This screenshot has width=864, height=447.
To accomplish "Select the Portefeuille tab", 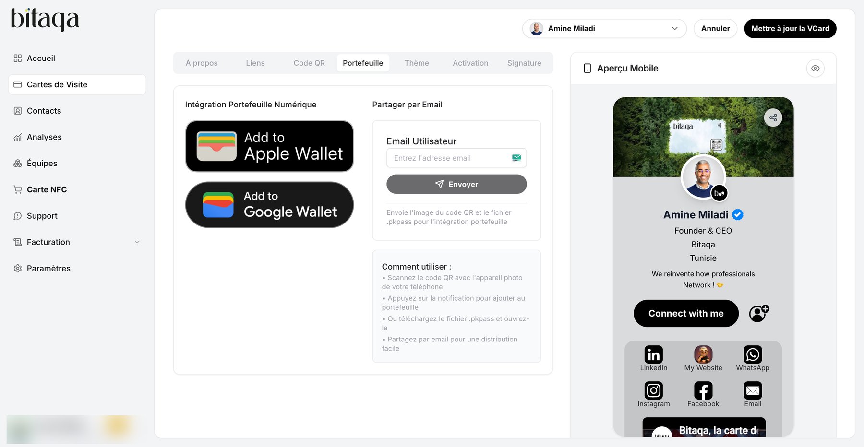I will 363,63.
